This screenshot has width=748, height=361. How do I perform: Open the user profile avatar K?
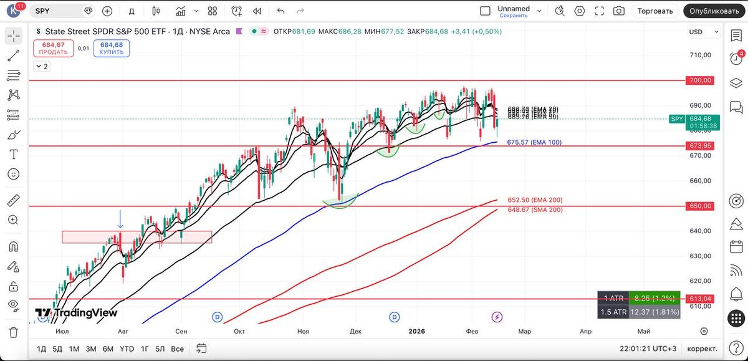point(13,11)
